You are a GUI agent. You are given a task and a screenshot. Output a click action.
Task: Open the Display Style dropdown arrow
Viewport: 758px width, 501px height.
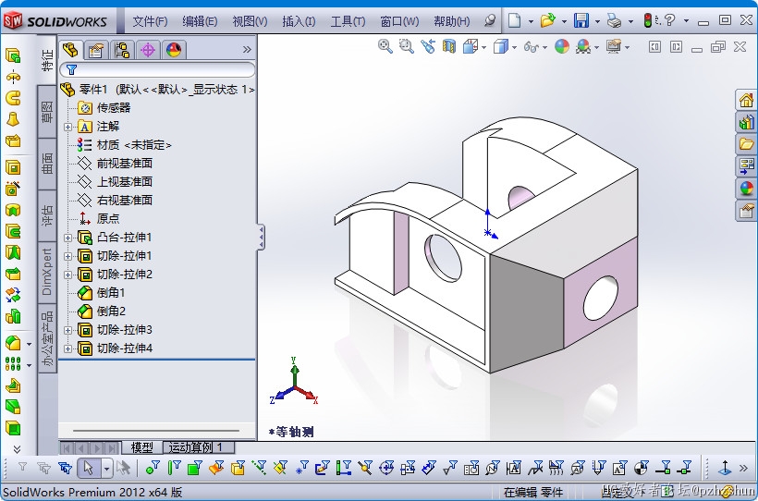514,47
